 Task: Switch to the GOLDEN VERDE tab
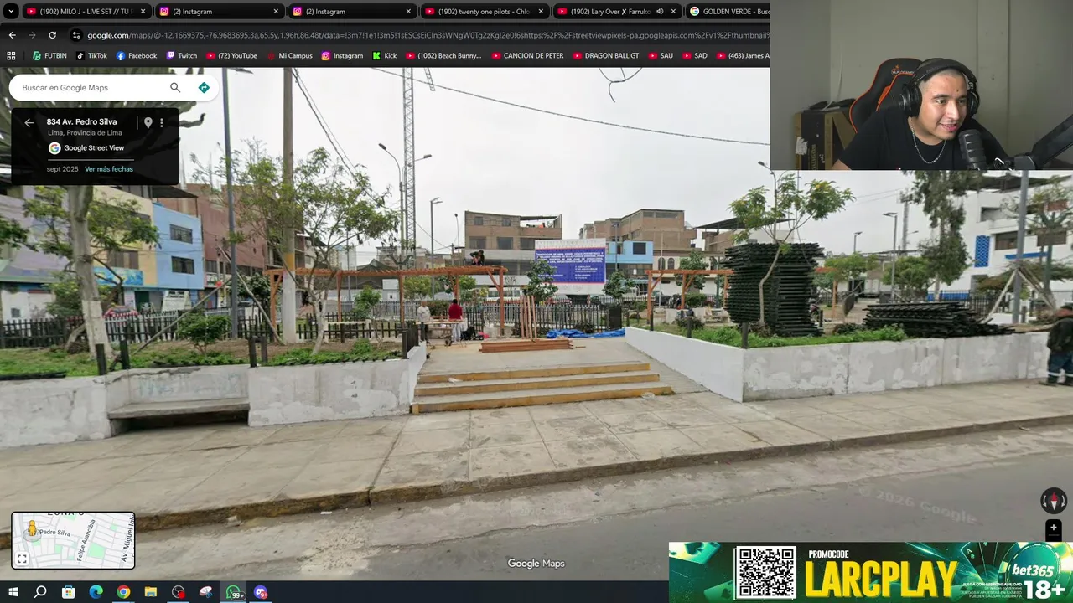tap(728, 12)
